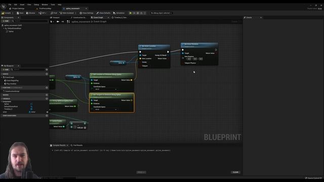Select DefaultSceneRoot in Components tree

(x=14, y=28)
